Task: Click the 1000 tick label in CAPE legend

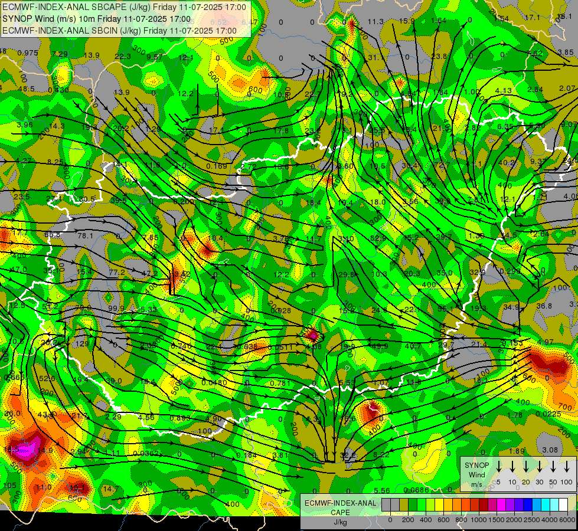Action: [x=479, y=520]
